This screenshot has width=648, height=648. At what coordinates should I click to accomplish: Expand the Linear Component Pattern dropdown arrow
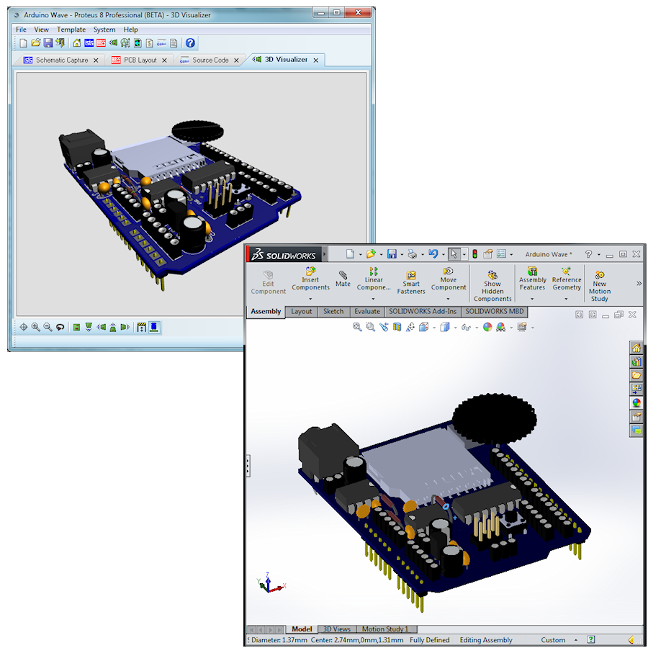(x=373, y=299)
